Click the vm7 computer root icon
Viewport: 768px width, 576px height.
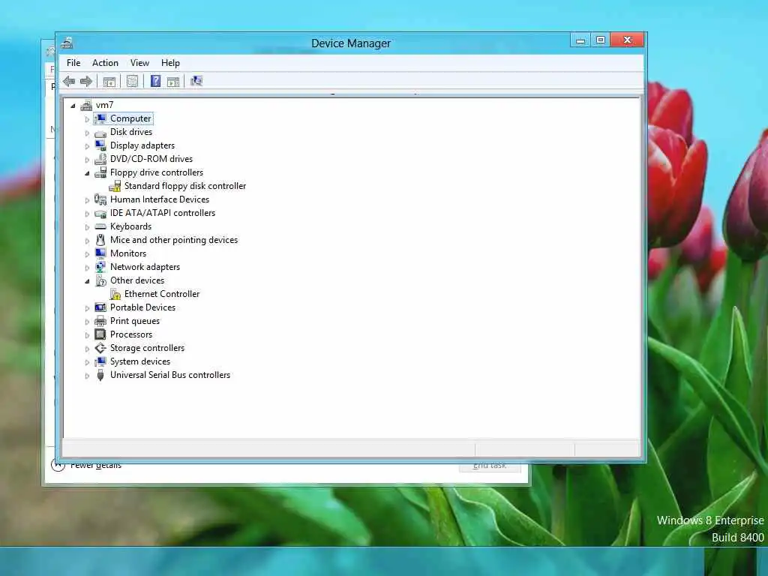click(87, 105)
